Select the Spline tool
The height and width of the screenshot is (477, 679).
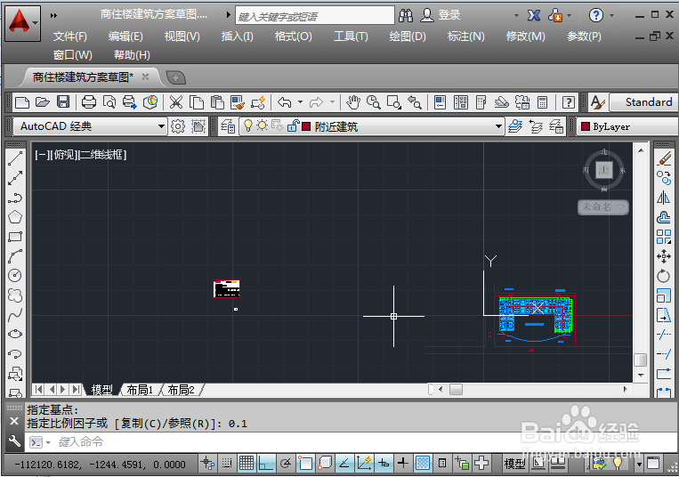pos(15,315)
